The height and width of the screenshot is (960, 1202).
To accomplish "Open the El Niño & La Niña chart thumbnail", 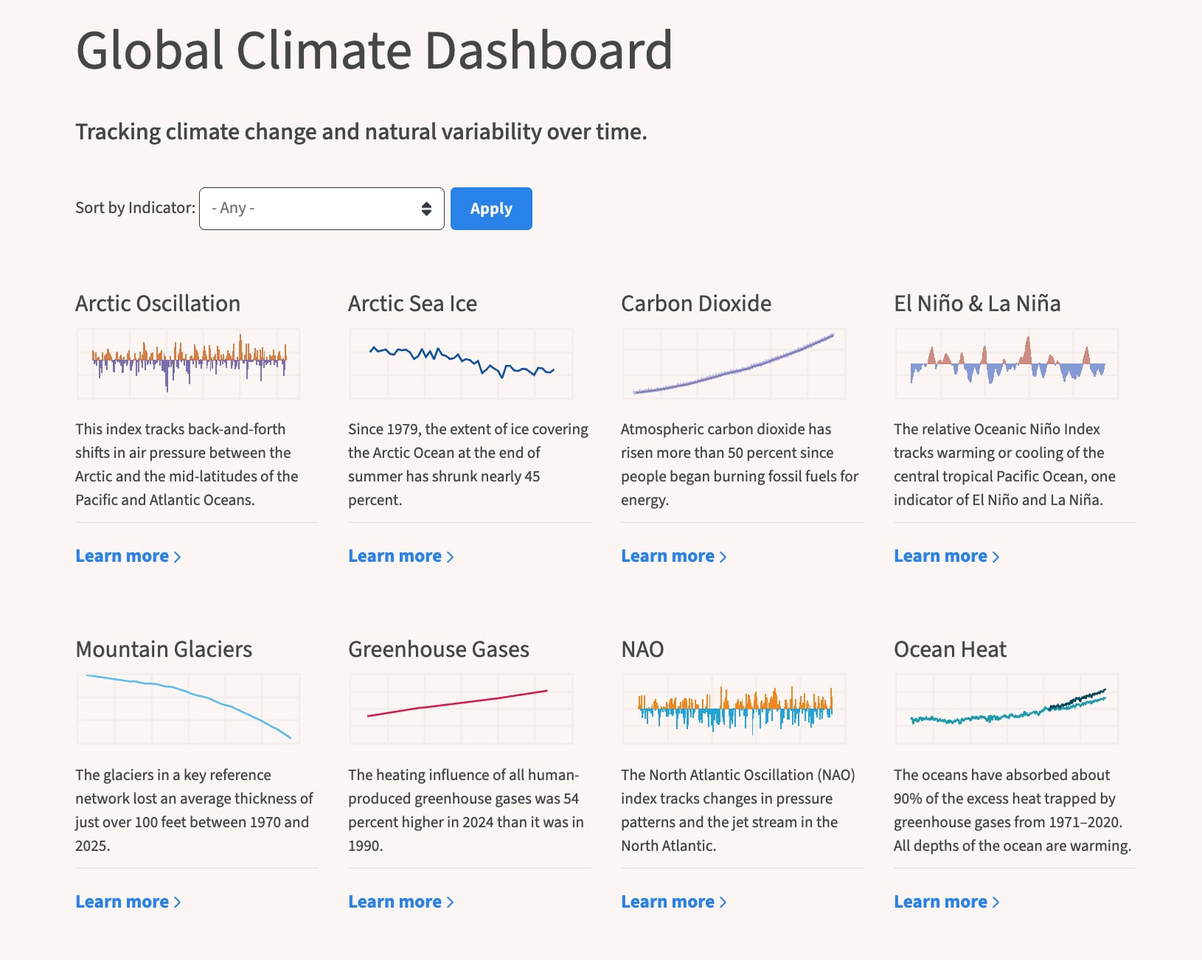I will tap(1007, 364).
